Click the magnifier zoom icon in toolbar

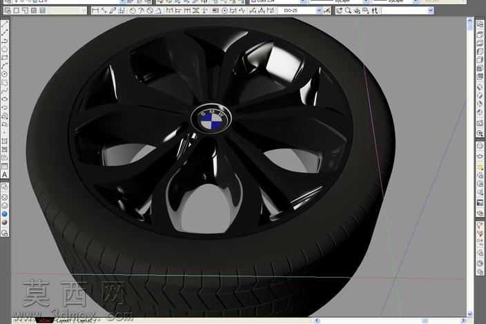coord(349,10)
